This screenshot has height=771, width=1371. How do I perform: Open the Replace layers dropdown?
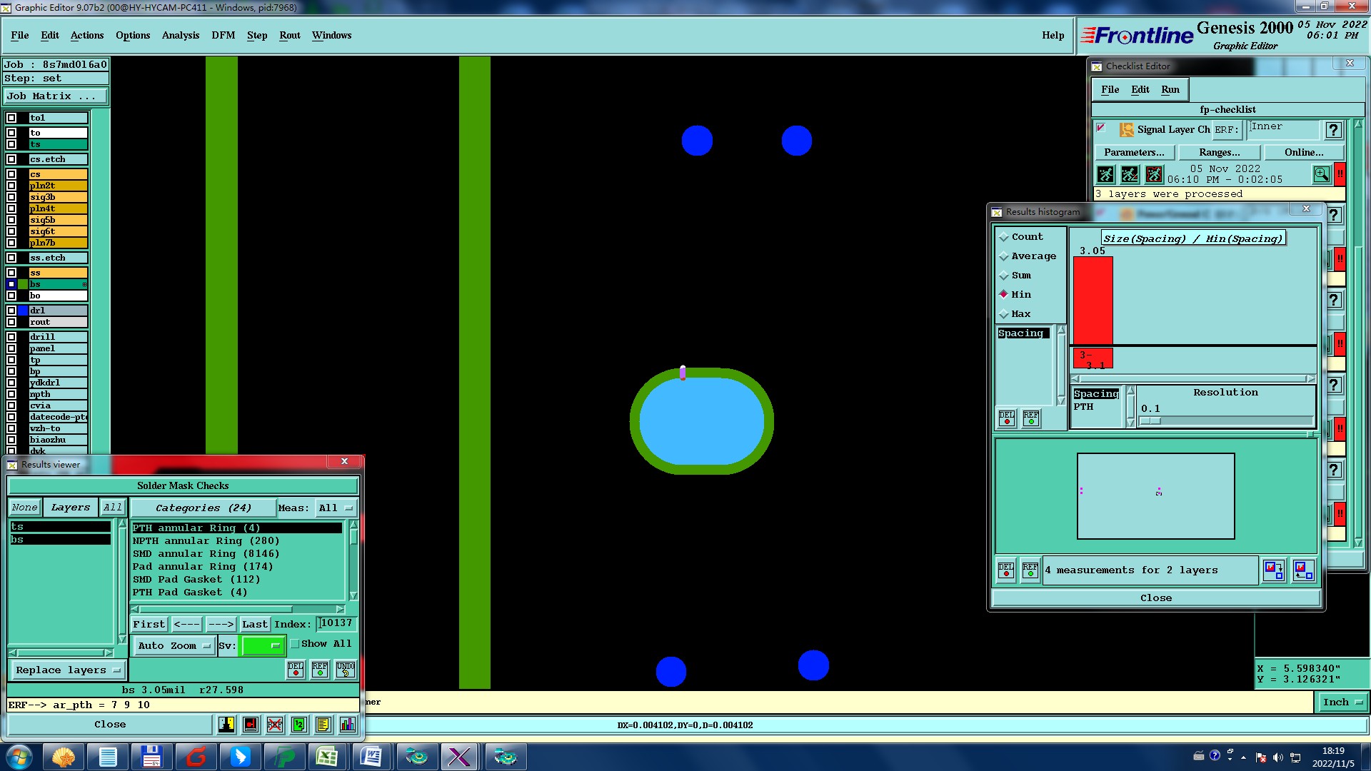point(68,670)
